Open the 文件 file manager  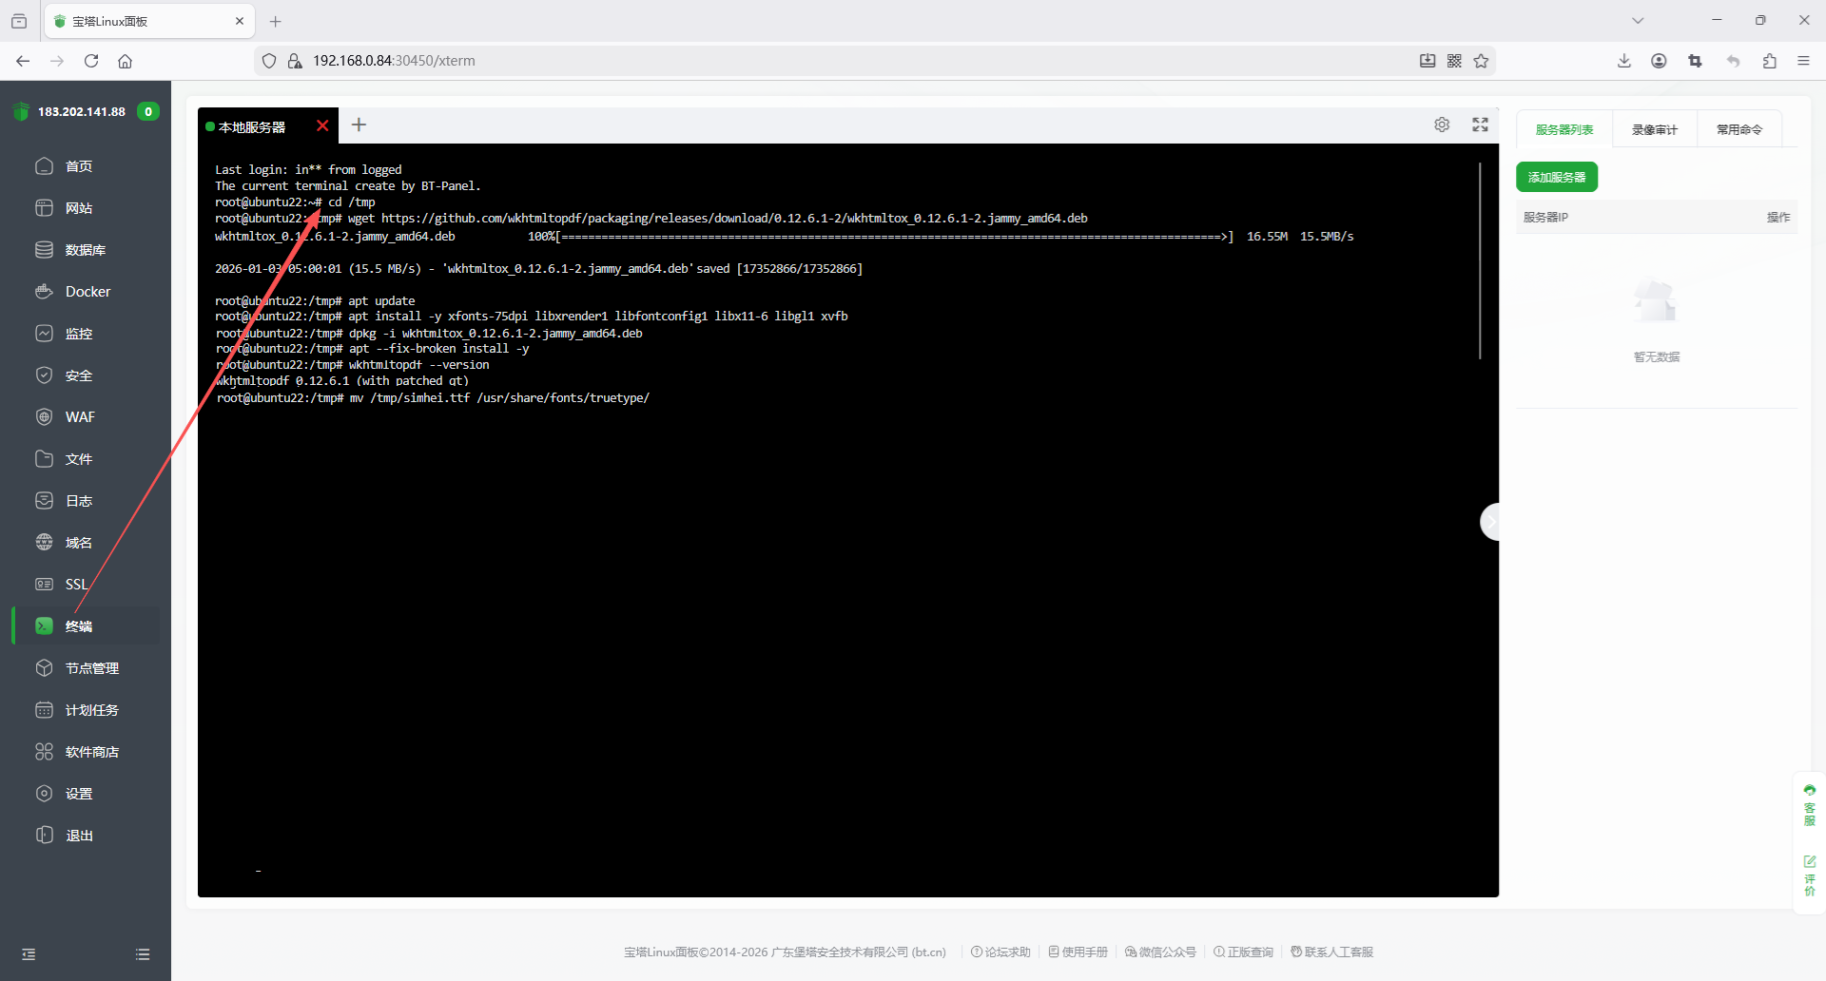point(78,459)
